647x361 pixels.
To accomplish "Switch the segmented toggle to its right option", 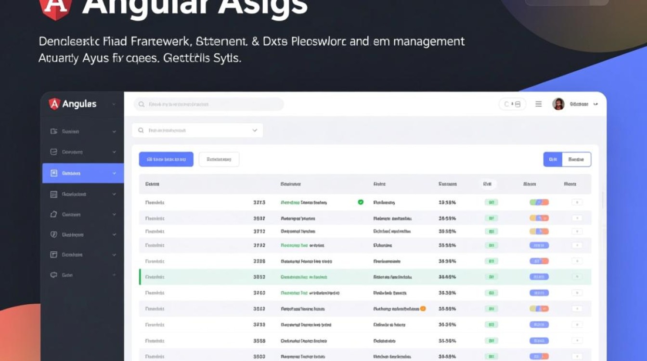I will 576,159.
